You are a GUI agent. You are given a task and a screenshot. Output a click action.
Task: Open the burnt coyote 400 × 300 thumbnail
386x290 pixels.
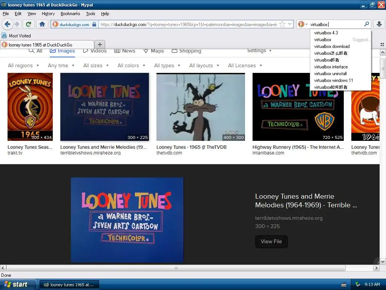[201, 107]
